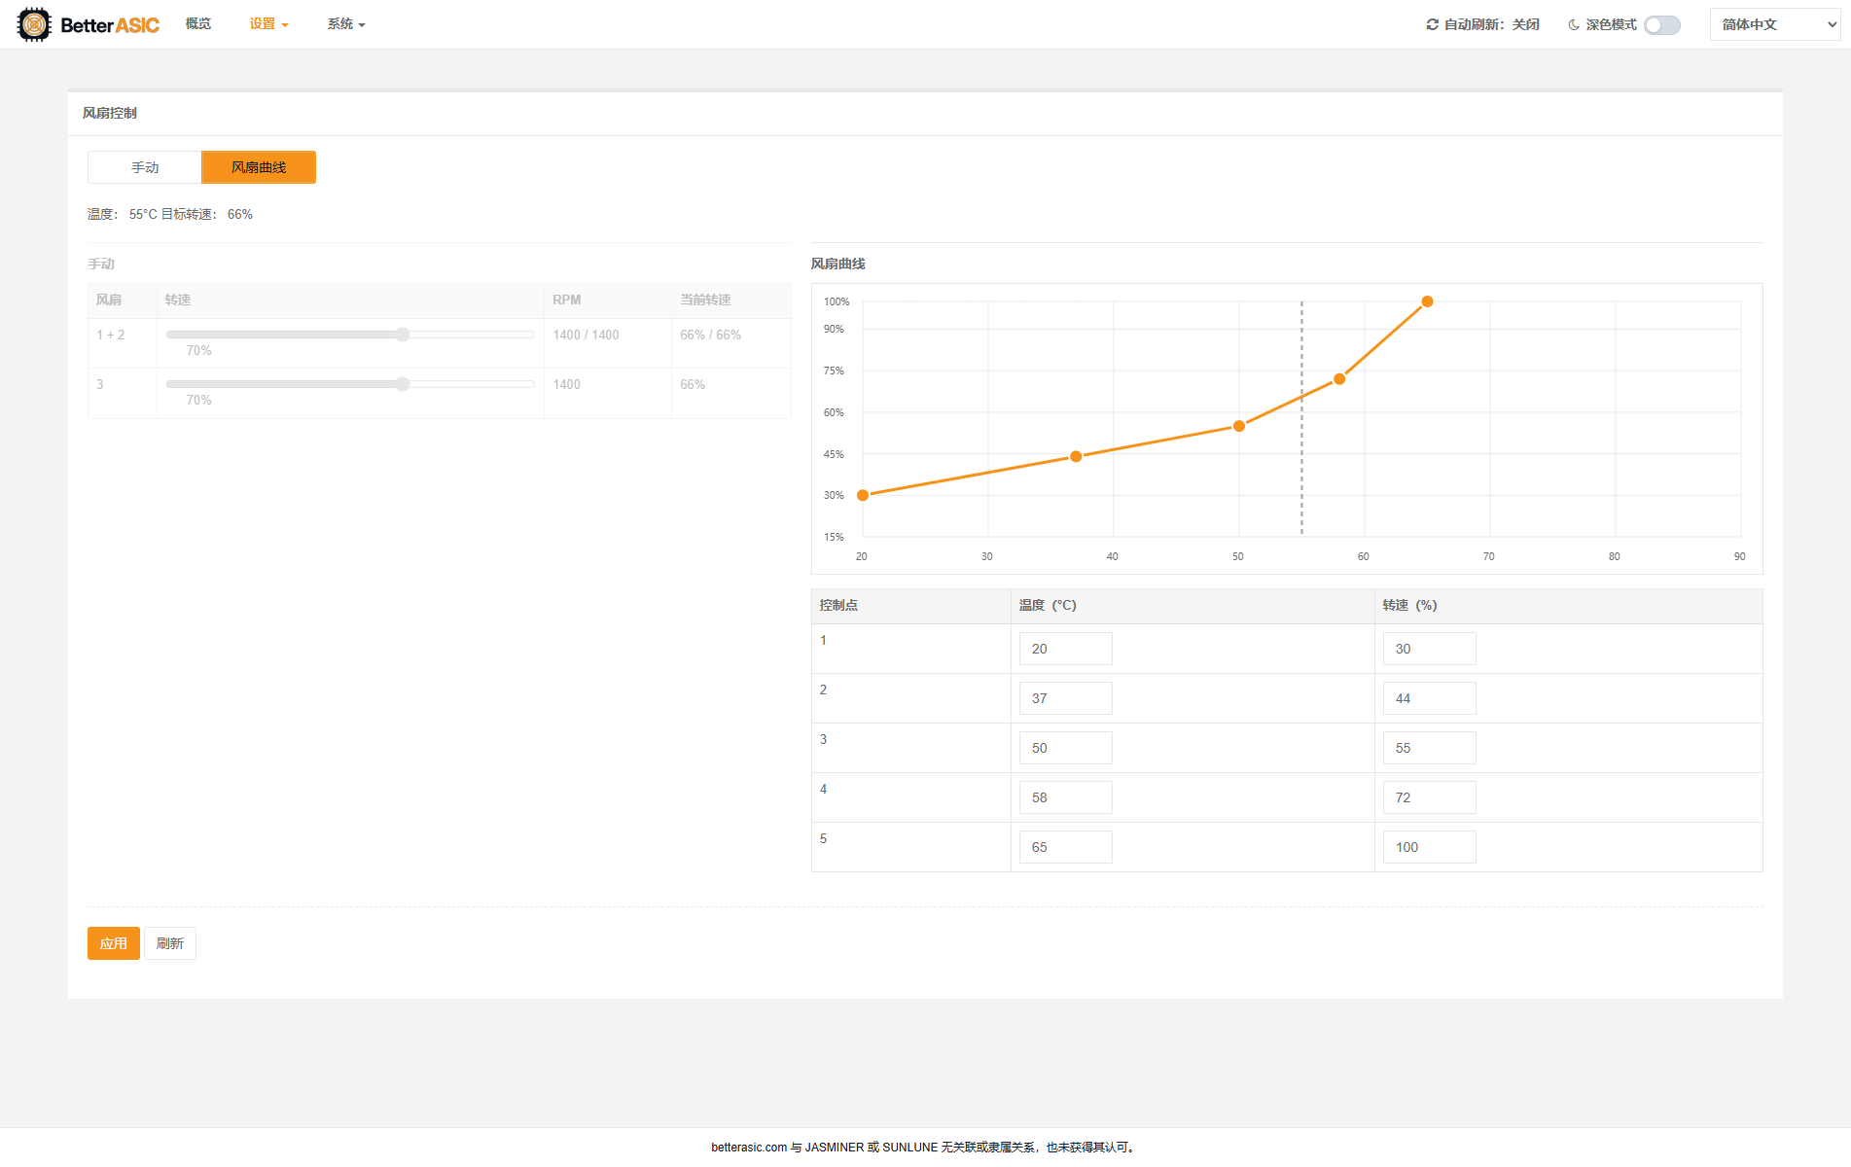Image resolution: width=1851 pixels, height=1167 pixels.
Task: Click the dark mode moon icon
Action: click(1574, 24)
